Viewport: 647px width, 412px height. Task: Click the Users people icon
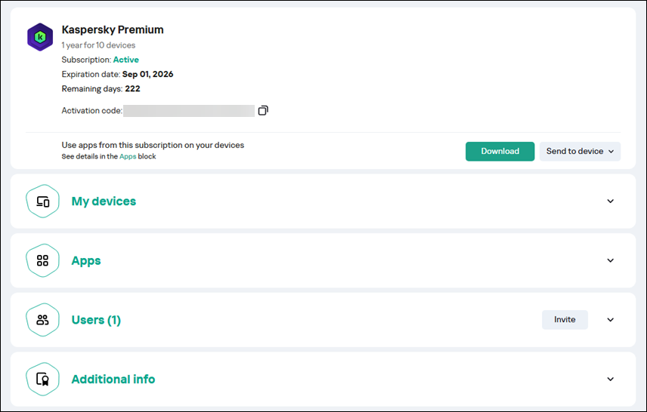coord(42,320)
